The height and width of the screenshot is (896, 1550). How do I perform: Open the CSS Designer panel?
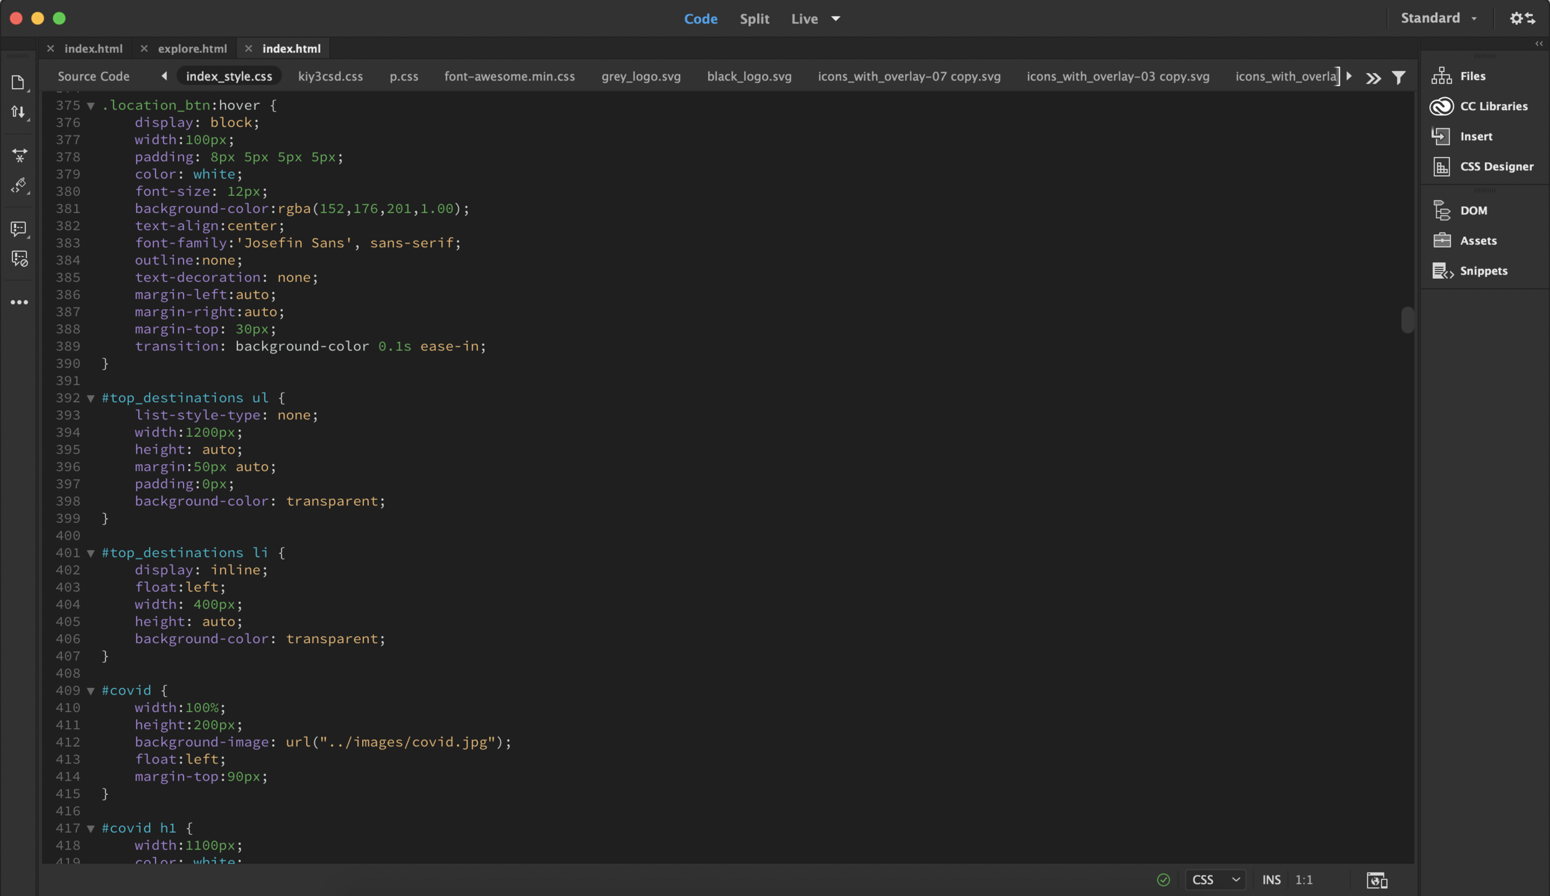click(1496, 166)
